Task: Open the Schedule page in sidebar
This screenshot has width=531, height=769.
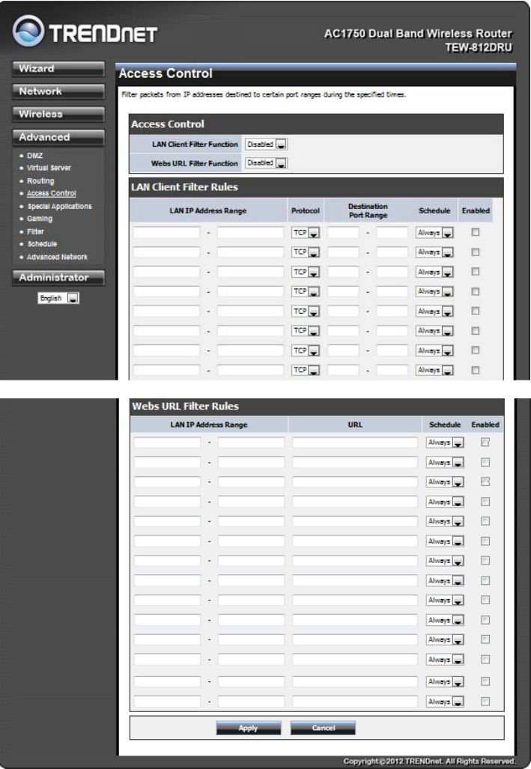Action: coord(42,244)
